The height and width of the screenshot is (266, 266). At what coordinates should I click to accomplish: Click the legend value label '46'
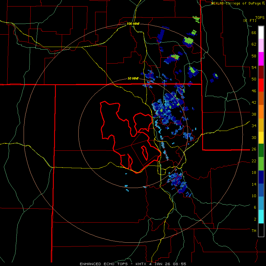(x=254, y=91)
